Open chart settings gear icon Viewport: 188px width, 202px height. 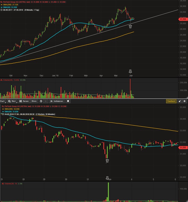[185, 101]
